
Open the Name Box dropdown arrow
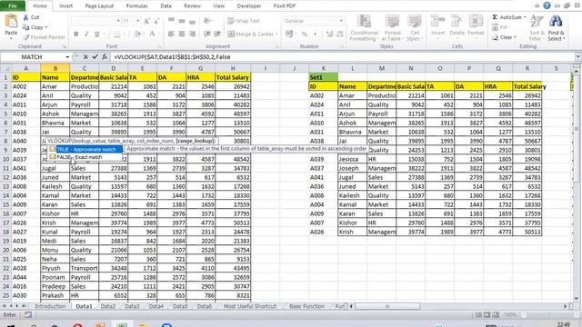[67, 57]
